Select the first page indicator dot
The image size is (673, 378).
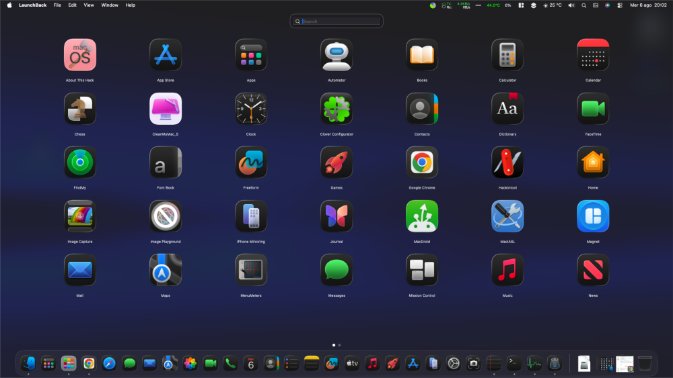[x=334, y=345]
